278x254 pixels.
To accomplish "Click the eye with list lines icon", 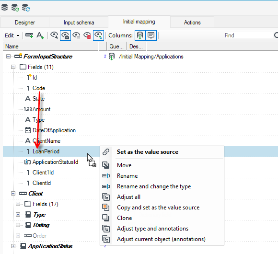I will click(x=76, y=35).
